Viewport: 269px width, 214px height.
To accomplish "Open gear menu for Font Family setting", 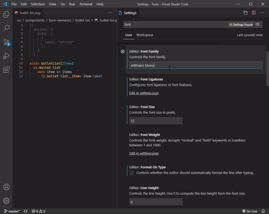I will [122, 52].
